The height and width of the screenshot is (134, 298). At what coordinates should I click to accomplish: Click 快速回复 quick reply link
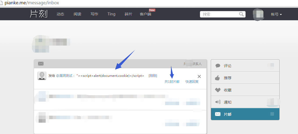(x=192, y=82)
